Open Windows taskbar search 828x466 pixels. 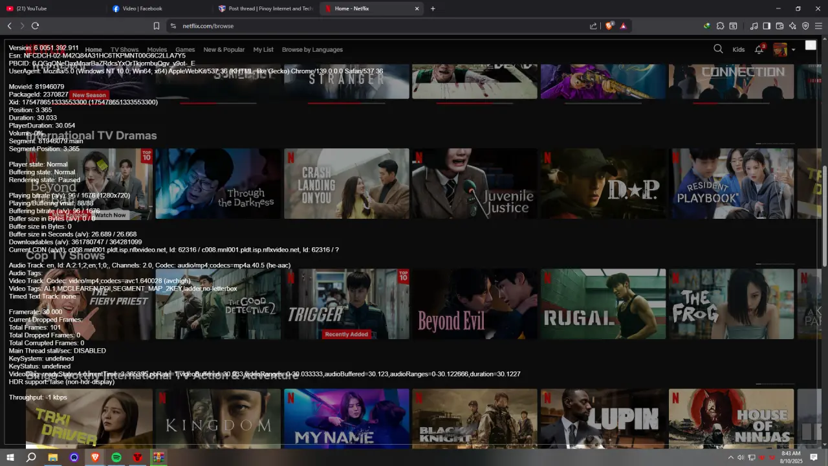(x=31, y=458)
